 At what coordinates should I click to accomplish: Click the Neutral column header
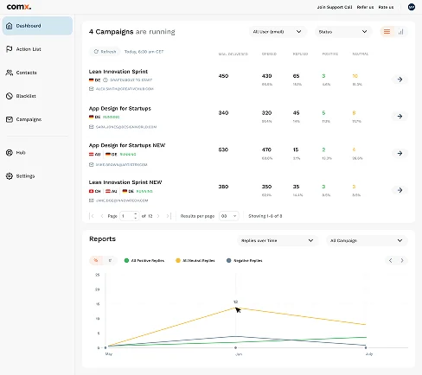coord(361,54)
